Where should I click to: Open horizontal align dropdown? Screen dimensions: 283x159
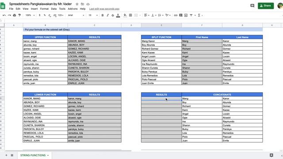[146, 15]
